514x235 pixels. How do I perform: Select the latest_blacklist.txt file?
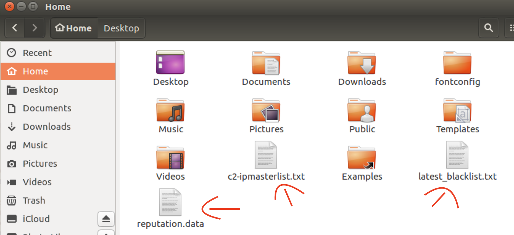[457, 155]
